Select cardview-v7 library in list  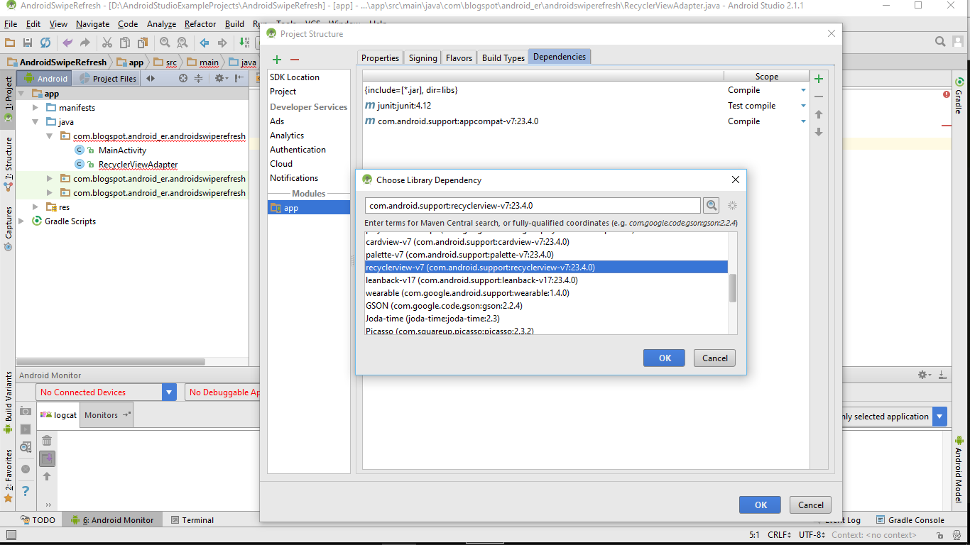(546, 242)
